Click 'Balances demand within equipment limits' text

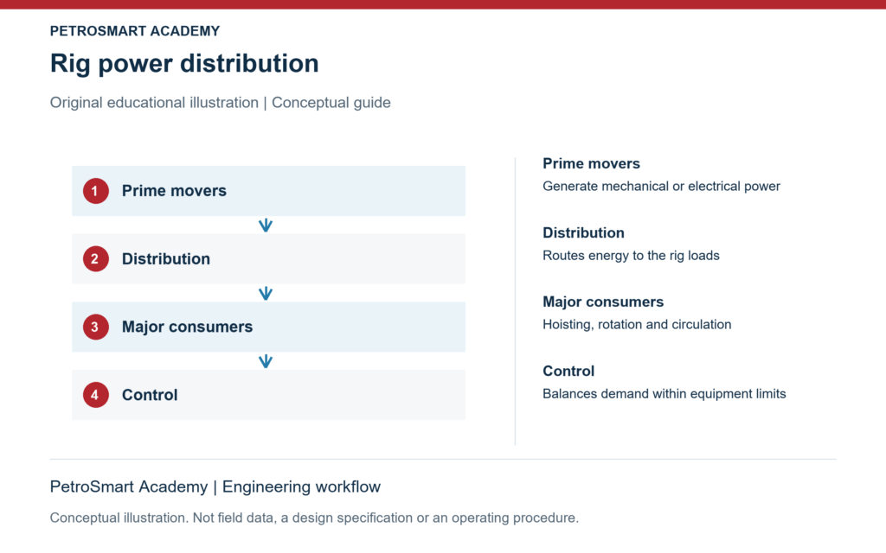pyautogui.click(x=664, y=394)
